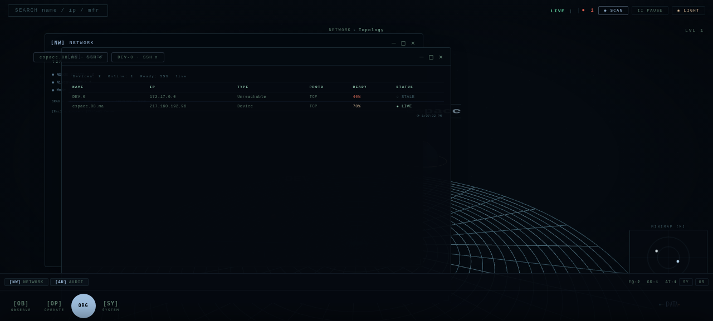Click the AT:1 status counter

[671, 282]
